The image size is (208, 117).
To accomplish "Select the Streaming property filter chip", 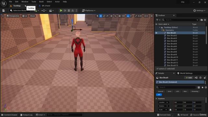I will pyautogui.click(x=195, y=91).
